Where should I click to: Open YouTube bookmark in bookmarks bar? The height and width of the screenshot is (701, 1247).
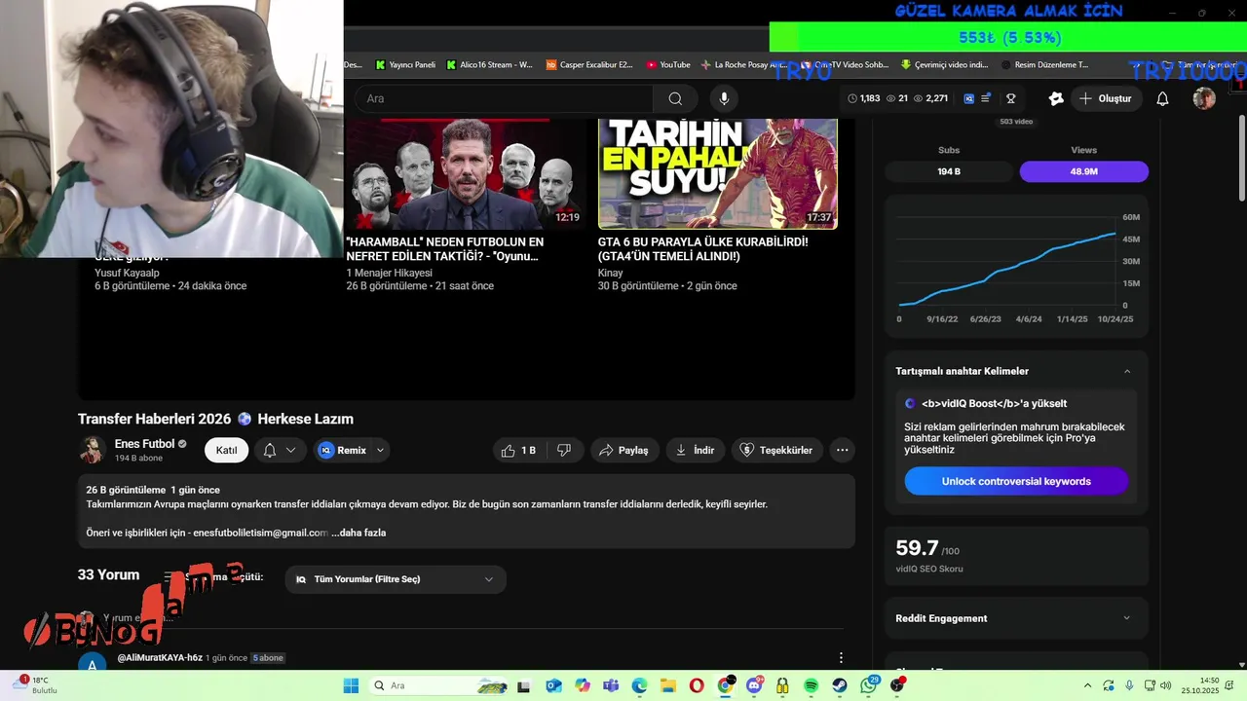[x=668, y=65]
